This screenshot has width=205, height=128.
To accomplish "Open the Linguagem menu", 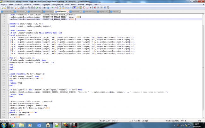I will pos(46,4).
